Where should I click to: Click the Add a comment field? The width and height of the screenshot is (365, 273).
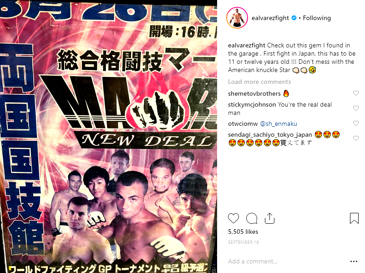[286, 261]
